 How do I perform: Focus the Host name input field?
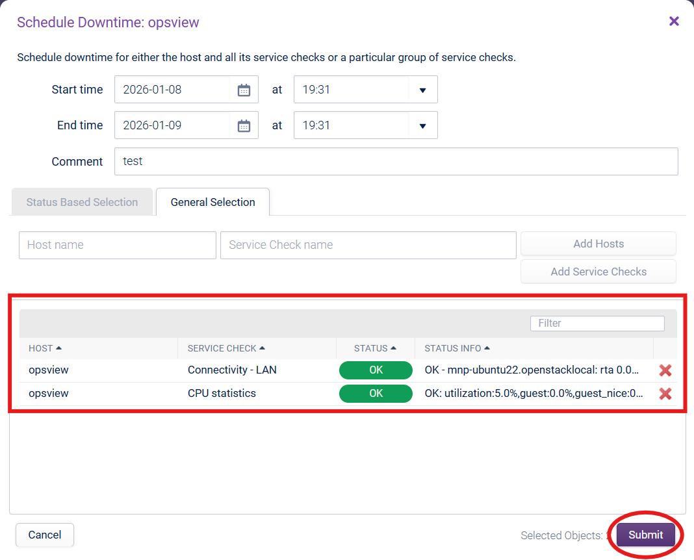click(117, 246)
